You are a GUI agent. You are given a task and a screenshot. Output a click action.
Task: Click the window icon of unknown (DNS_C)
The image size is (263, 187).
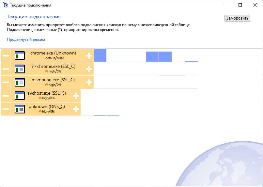point(20,109)
